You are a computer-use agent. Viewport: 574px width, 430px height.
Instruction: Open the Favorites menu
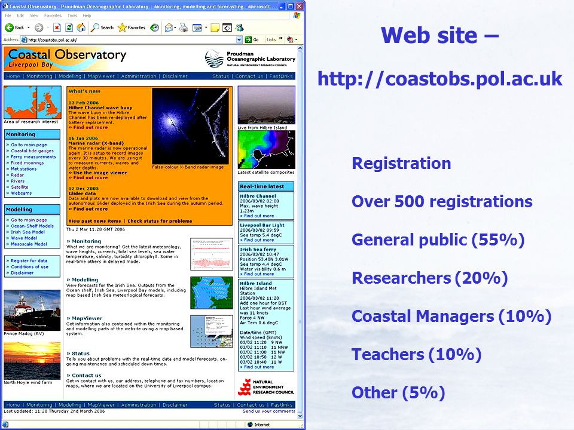53,16
